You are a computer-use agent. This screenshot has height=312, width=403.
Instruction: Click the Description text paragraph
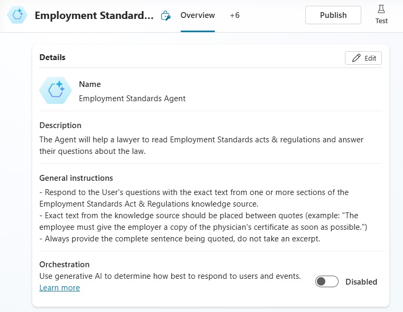(x=201, y=145)
